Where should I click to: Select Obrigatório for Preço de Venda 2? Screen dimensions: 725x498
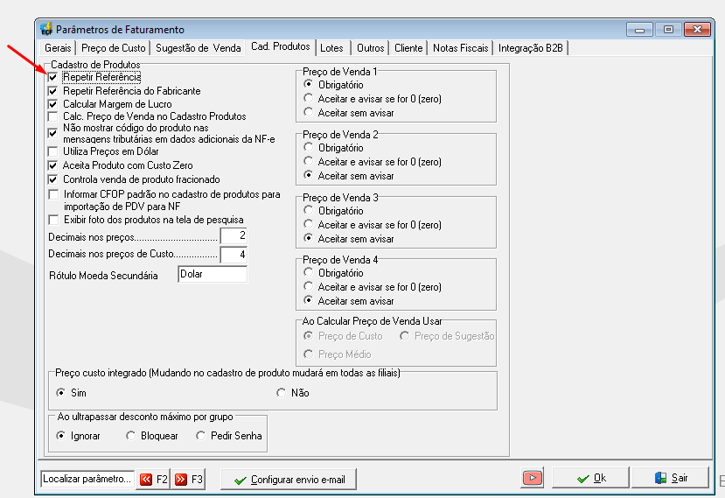pos(309,148)
